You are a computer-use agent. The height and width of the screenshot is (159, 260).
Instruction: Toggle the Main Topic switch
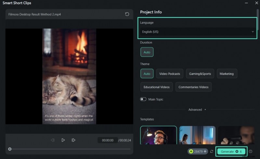[x=143, y=99]
